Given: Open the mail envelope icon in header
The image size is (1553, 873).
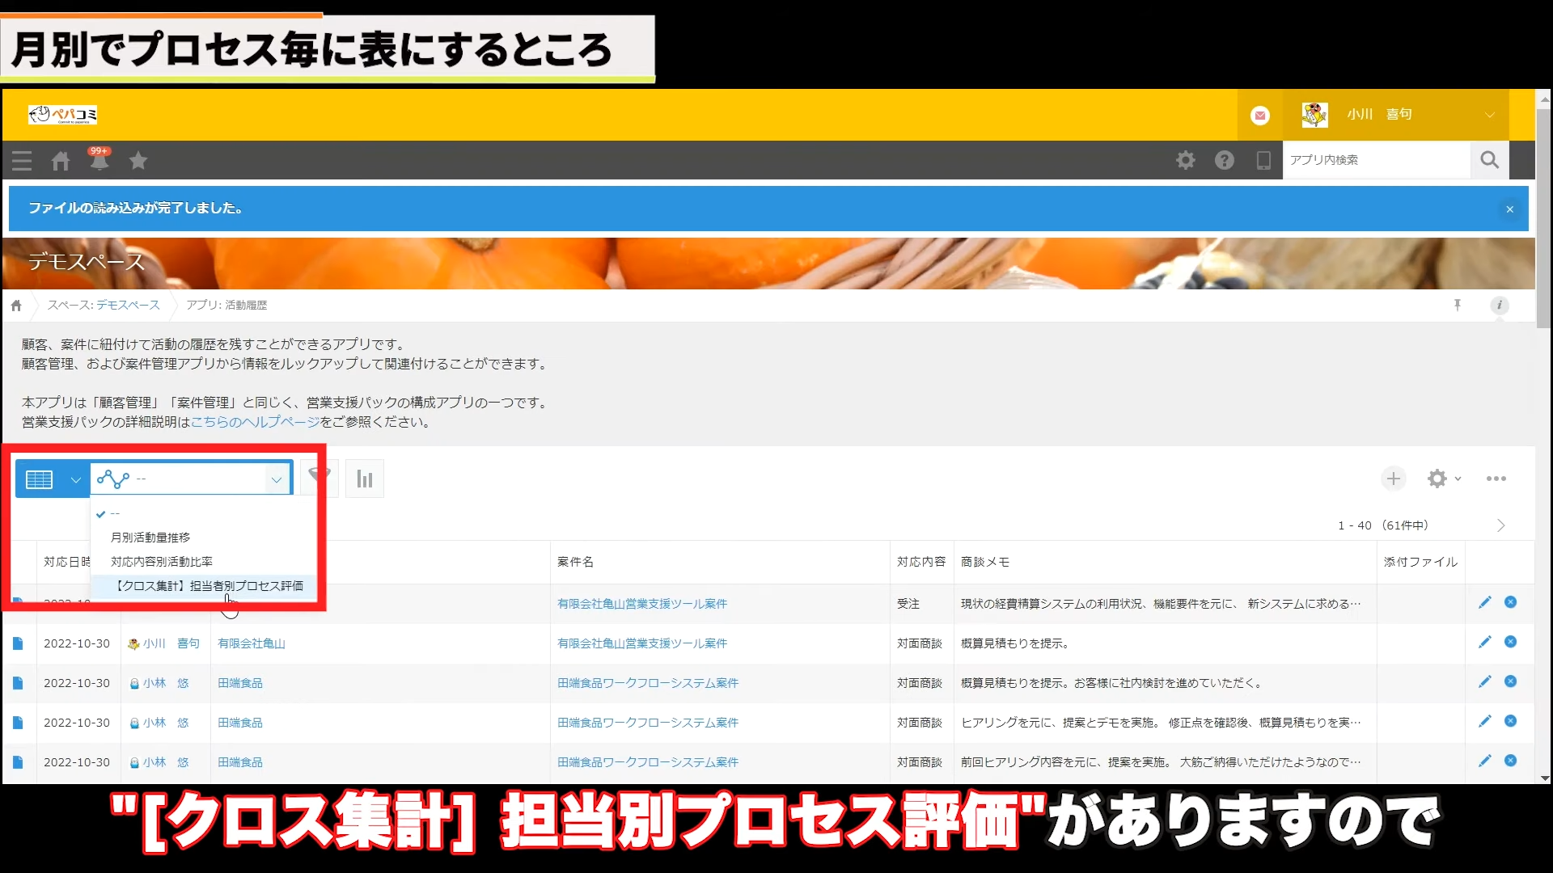Looking at the screenshot, I should click(1260, 115).
